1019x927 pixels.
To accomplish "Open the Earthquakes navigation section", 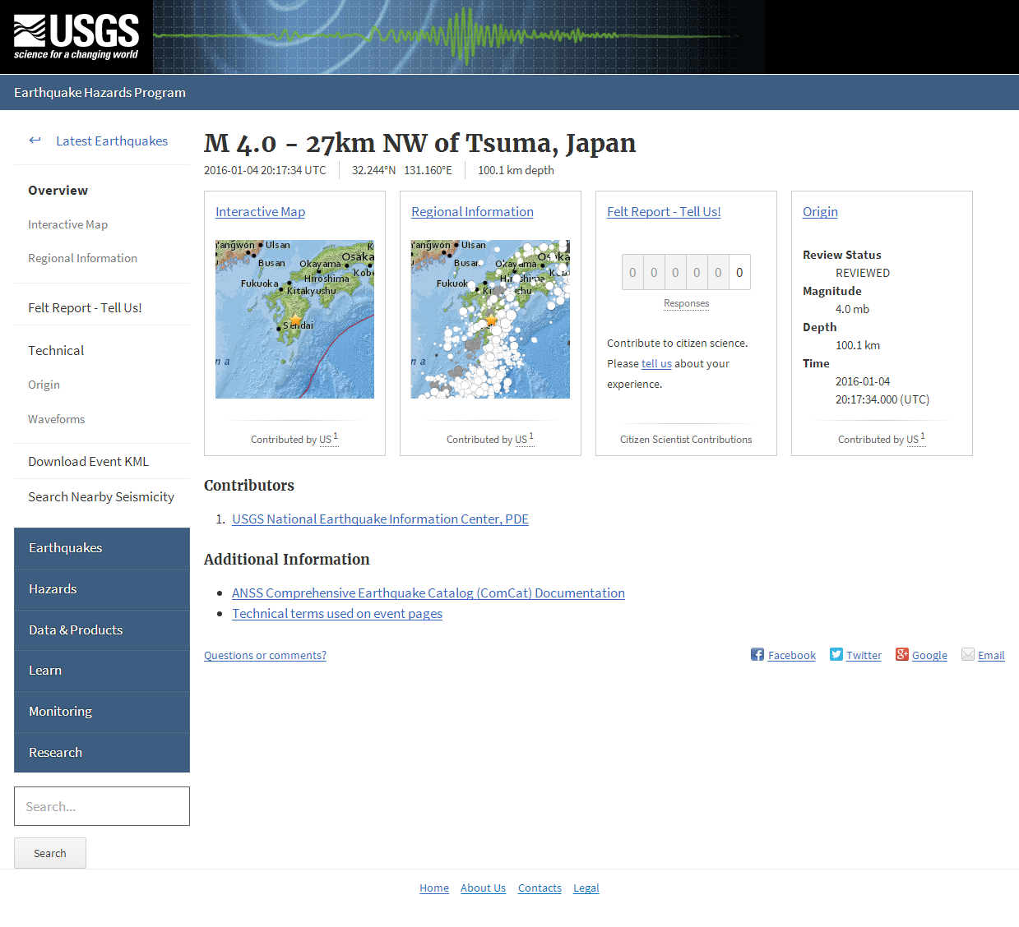I will coord(102,548).
